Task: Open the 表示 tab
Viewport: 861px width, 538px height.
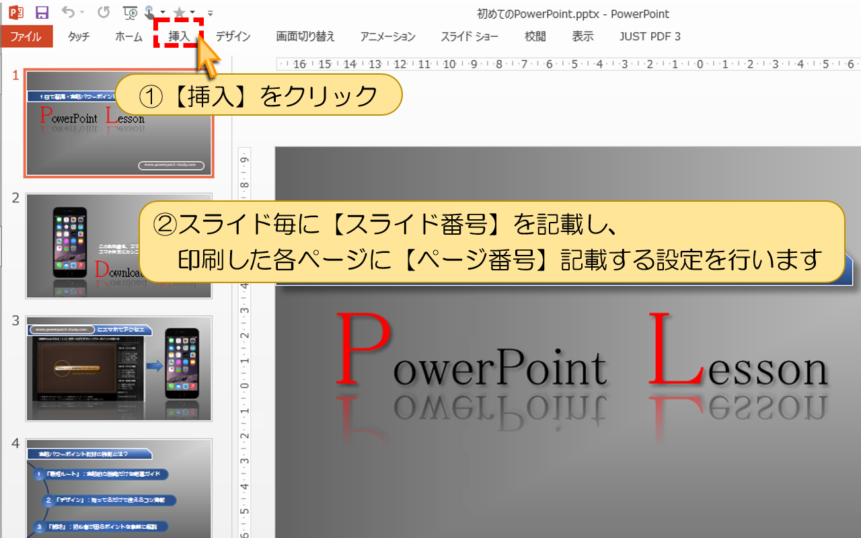Action: click(x=583, y=36)
